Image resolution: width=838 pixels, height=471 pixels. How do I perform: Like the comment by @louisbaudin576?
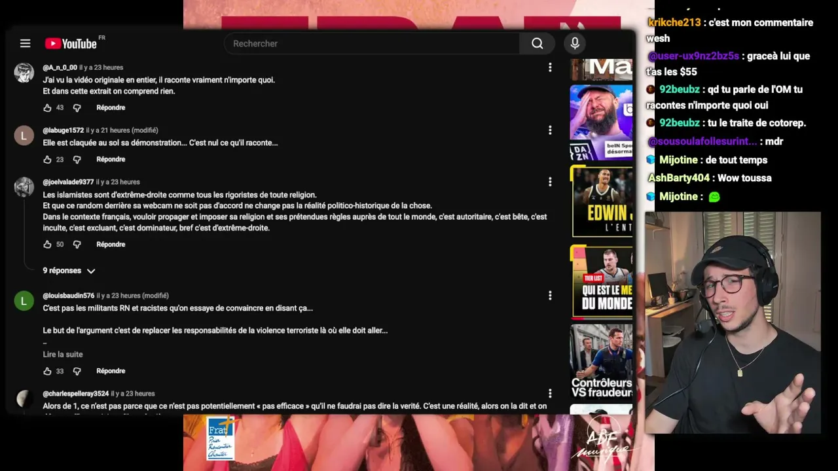(x=47, y=371)
